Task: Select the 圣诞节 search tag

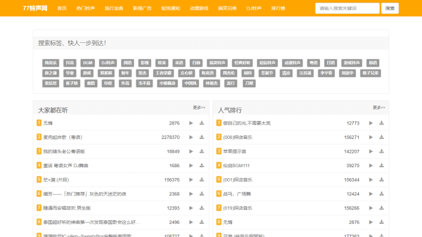Action: [x=267, y=73]
